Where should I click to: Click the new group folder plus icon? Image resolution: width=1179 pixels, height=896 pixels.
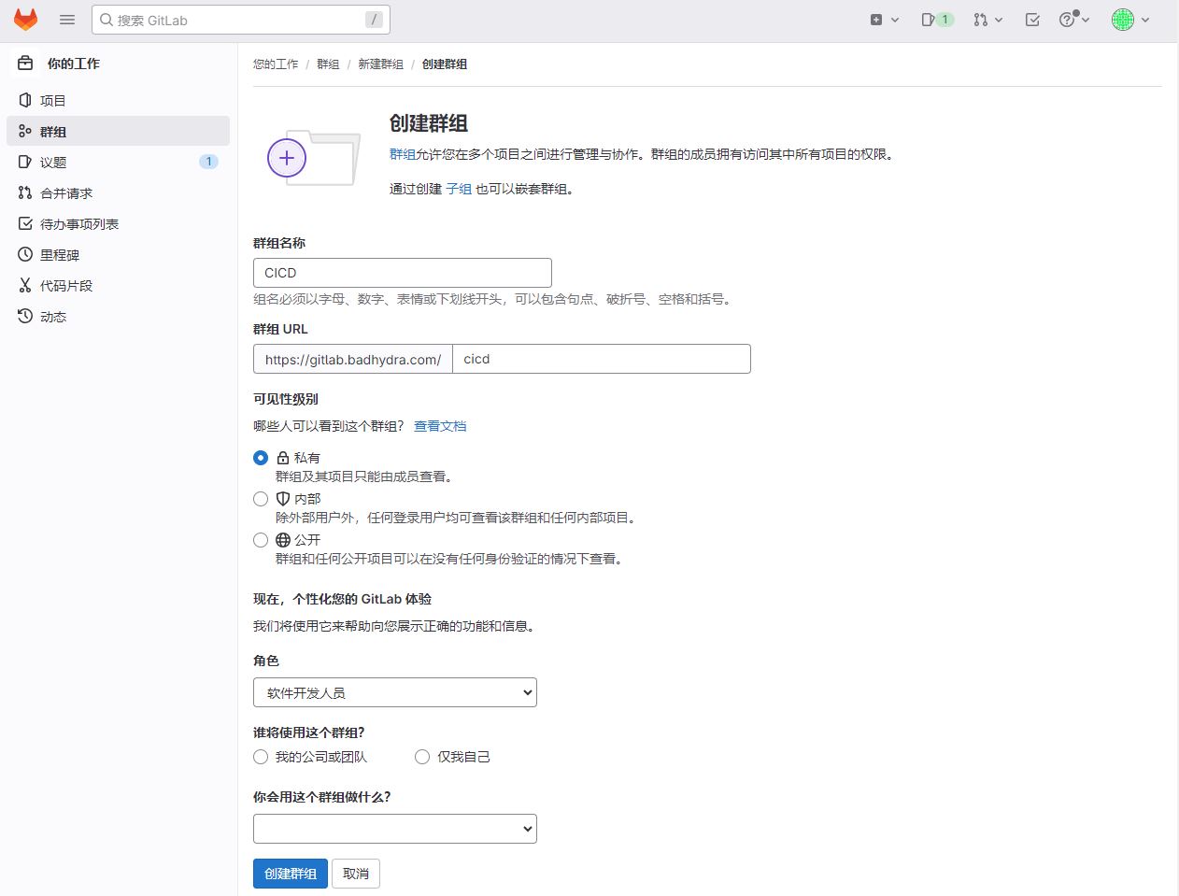click(287, 158)
